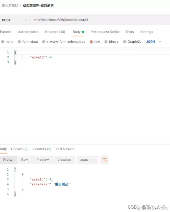The width and height of the screenshot is (170, 212).
Task: Open the response Headers (5) tab
Action: (x=42, y=149)
